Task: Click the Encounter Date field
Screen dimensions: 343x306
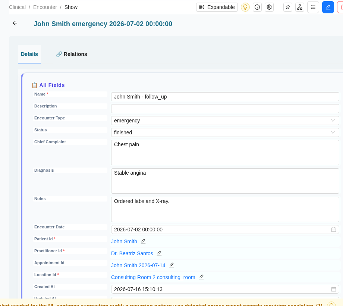Action: (225, 229)
